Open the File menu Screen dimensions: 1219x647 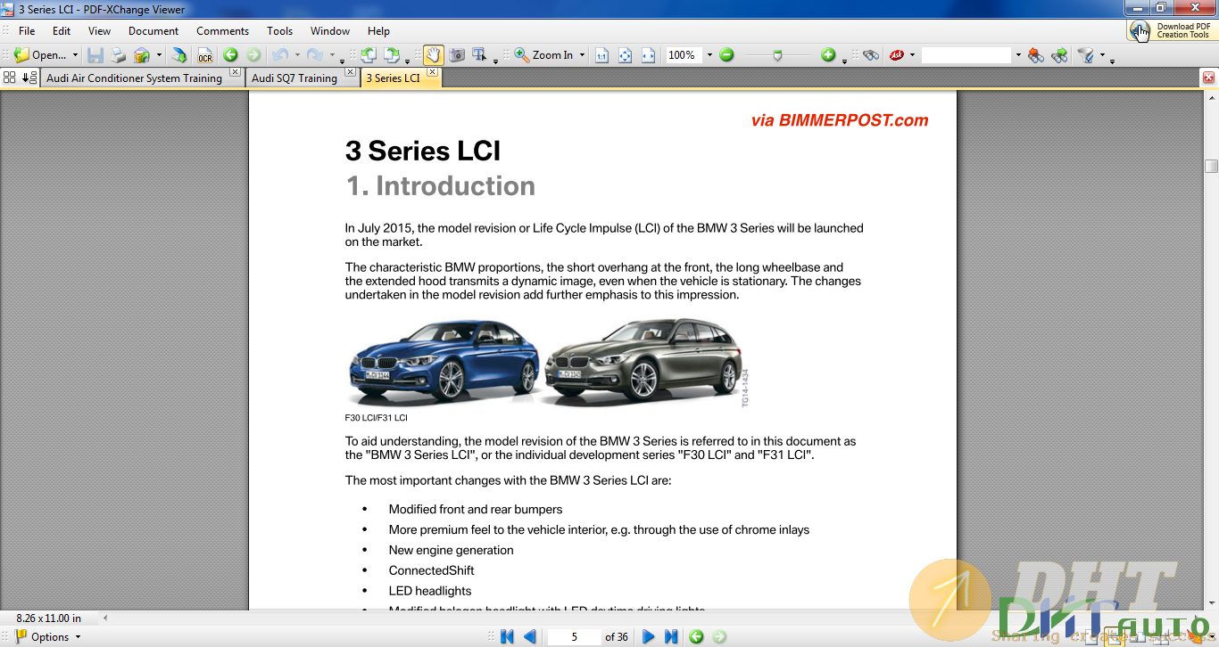pos(27,30)
